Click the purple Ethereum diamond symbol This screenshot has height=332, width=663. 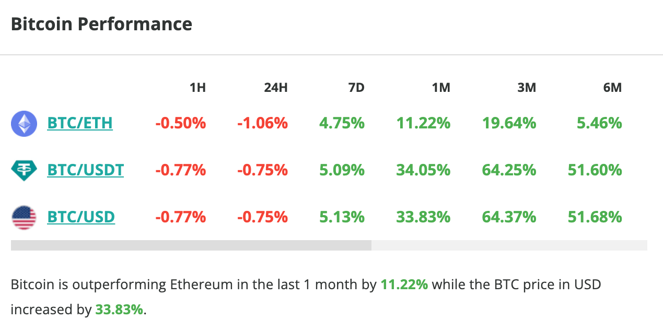tap(24, 123)
